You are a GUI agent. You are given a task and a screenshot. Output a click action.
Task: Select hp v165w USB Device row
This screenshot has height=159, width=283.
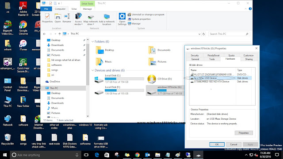click(x=220, y=78)
